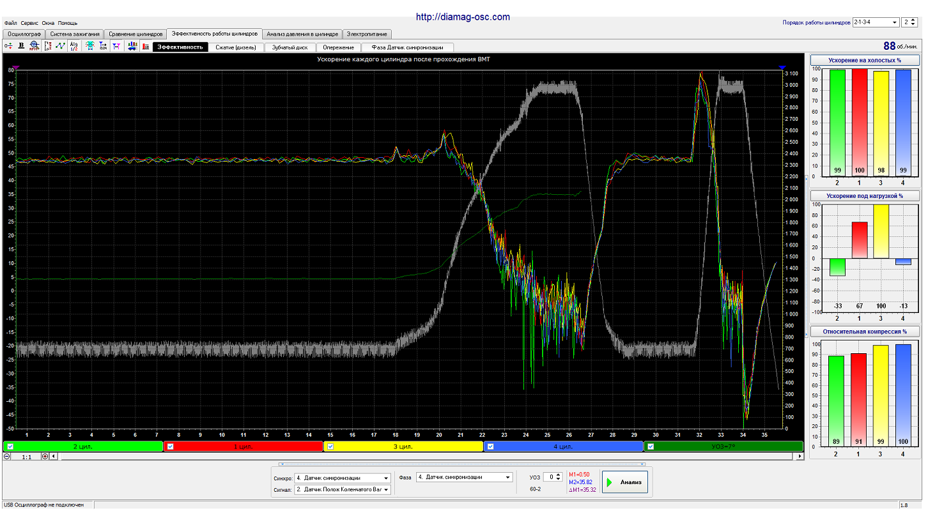Switch to the Сравнение цилиндров tab
Image resolution: width=928 pixels, height=511 pixels.
pyautogui.click(x=135, y=34)
